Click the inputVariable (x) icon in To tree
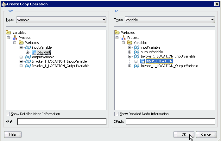Screen dimensions: 221x141 (x=136, y=47)
